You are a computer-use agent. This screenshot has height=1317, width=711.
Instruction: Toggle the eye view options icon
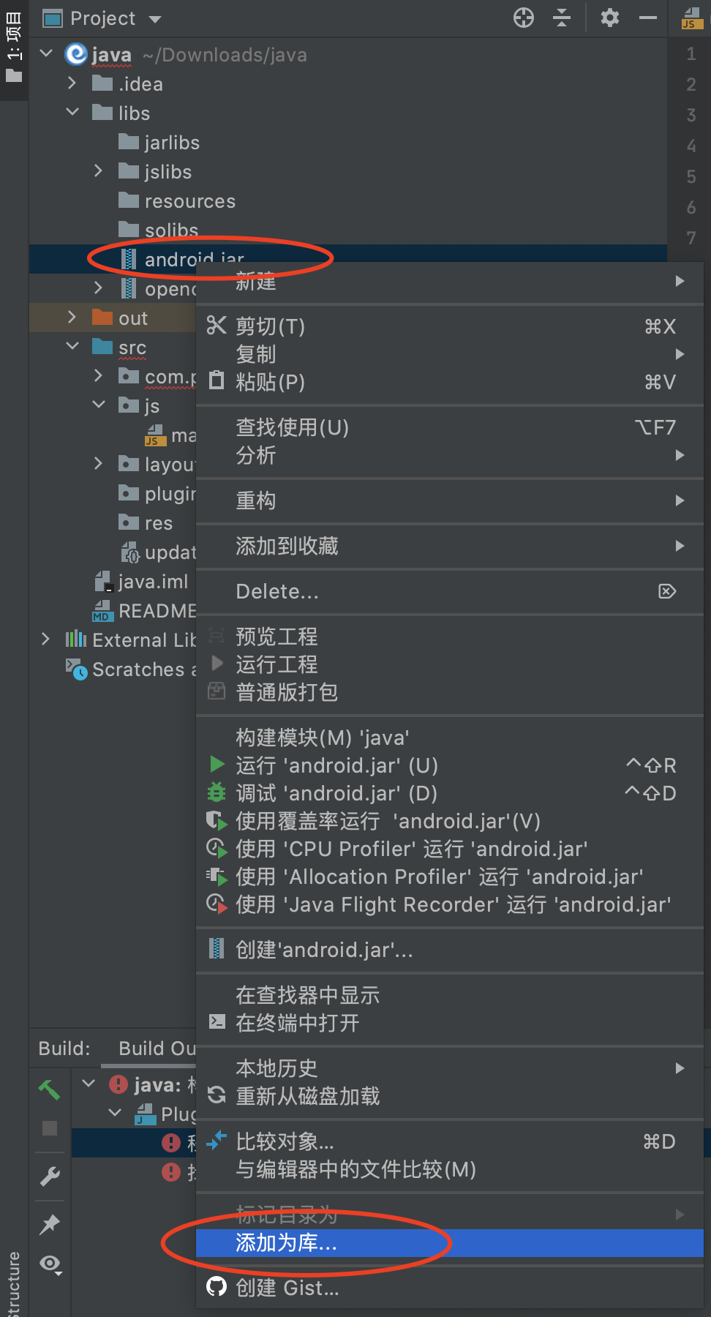50,1264
